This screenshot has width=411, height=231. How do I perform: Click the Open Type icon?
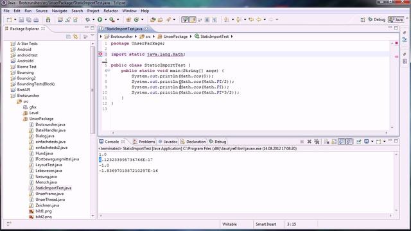tap(153, 20)
